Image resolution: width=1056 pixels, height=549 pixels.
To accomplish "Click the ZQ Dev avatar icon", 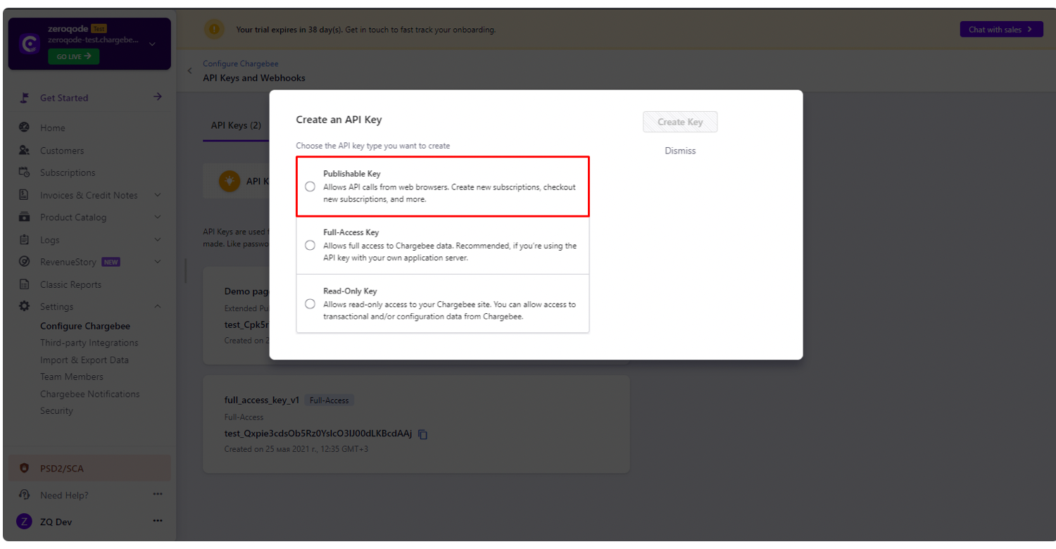I will (x=25, y=522).
